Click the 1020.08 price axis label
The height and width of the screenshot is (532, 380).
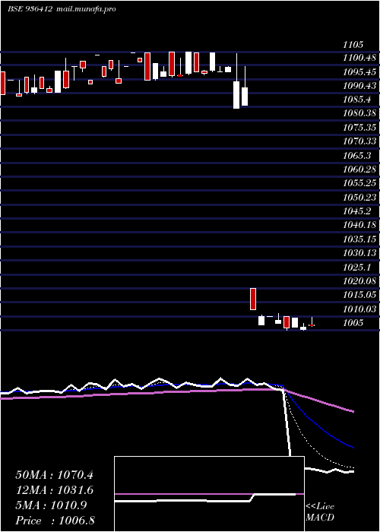359,280
